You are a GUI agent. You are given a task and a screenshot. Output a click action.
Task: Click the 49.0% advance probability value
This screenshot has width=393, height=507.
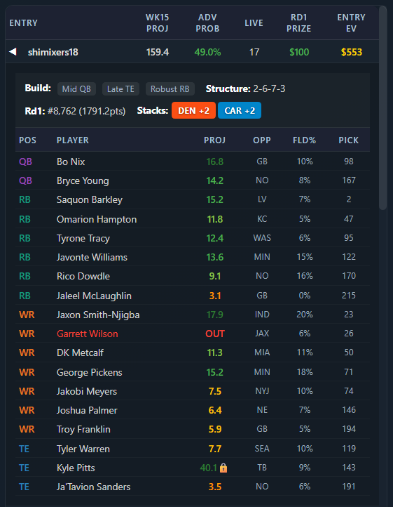(x=207, y=52)
